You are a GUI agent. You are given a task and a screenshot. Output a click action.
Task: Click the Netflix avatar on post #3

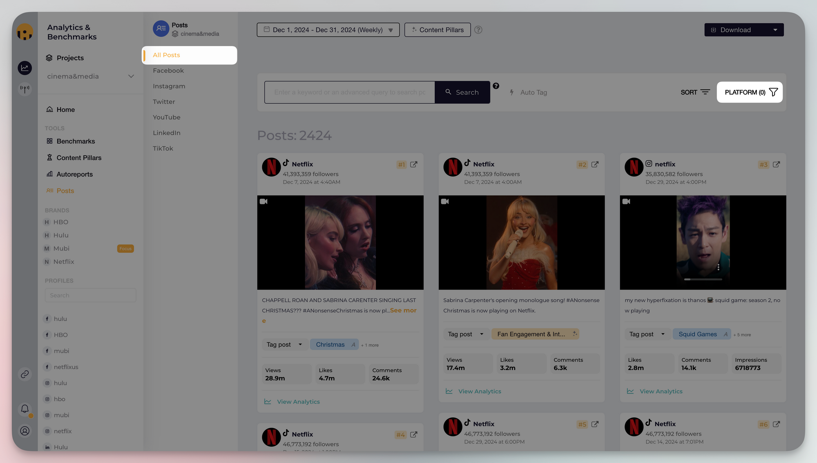(634, 167)
